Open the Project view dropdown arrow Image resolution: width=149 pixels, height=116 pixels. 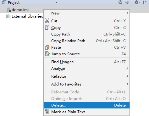[56, 3]
